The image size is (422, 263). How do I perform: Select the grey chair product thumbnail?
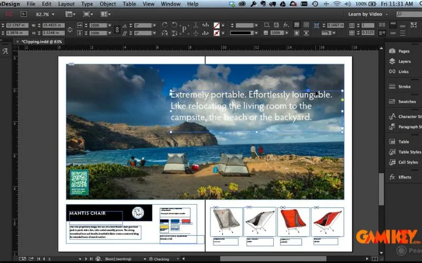pyautogui.click(x=226, y=222)
